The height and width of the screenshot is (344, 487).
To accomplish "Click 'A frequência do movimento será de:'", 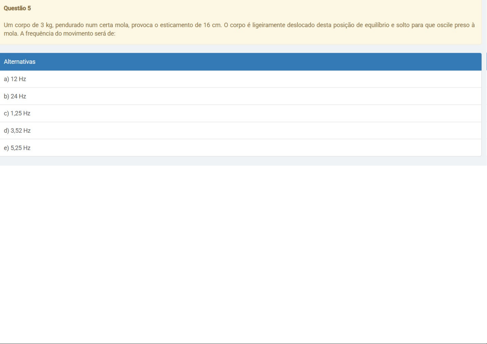I will coord(68,34).
